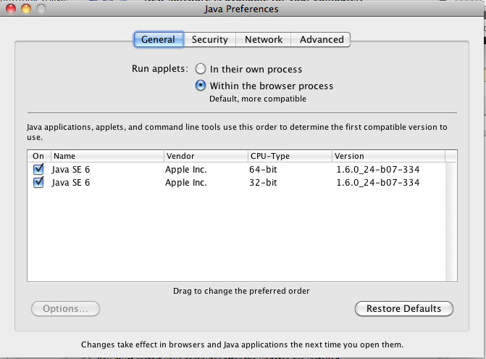
Task: Uncheck the 32-bit Java SE 6 checkbox
Action: [38, 182]
